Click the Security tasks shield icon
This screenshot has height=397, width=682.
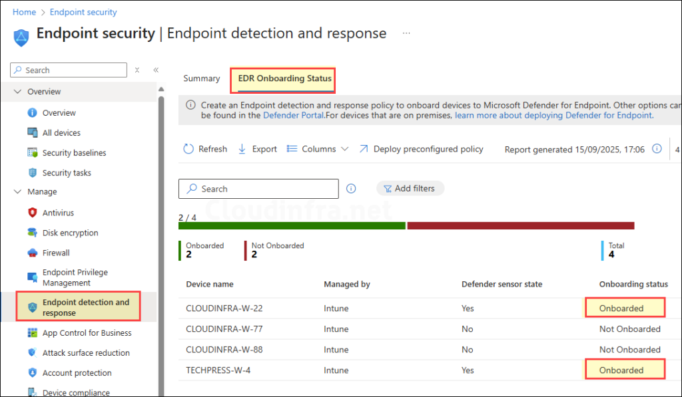(x=32, y=172)
